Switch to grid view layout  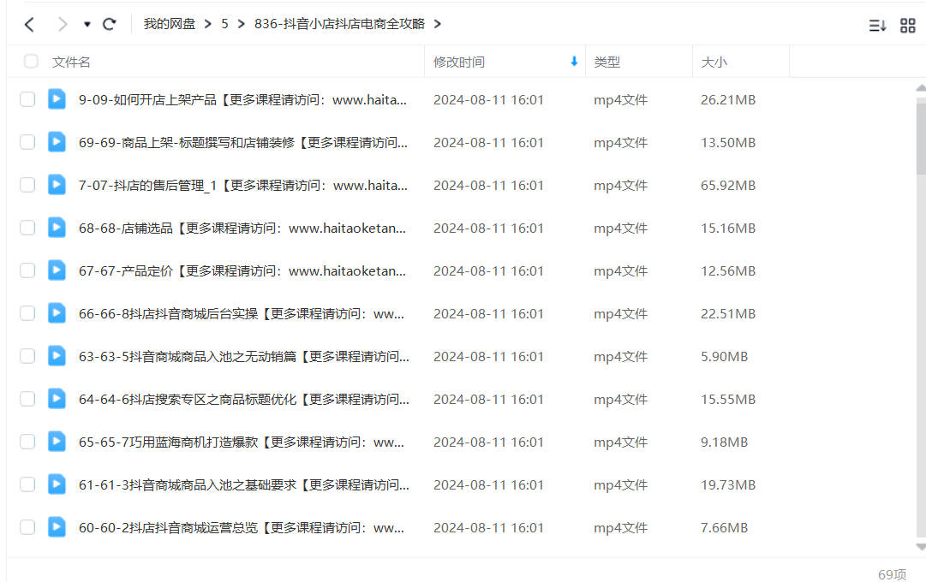pos(908,26)
